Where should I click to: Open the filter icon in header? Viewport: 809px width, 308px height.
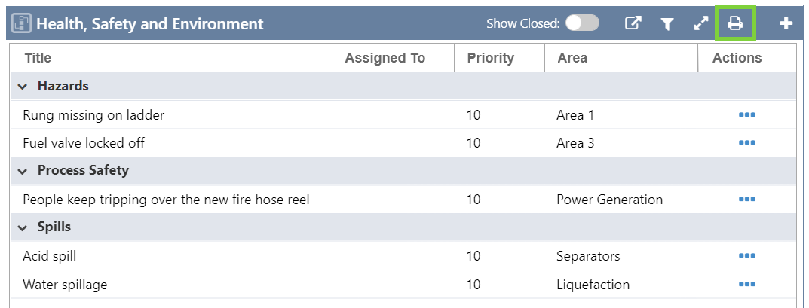[x=667, y=24]
